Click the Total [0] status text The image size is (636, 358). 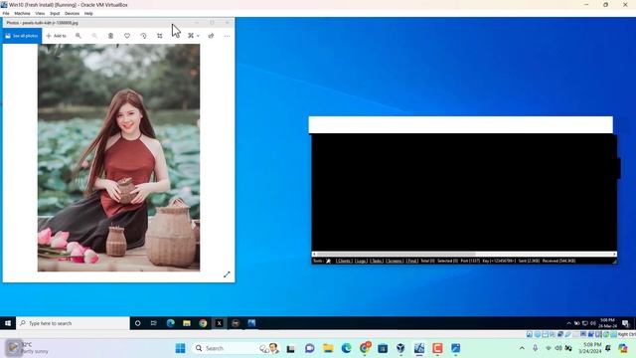[427, 261]
